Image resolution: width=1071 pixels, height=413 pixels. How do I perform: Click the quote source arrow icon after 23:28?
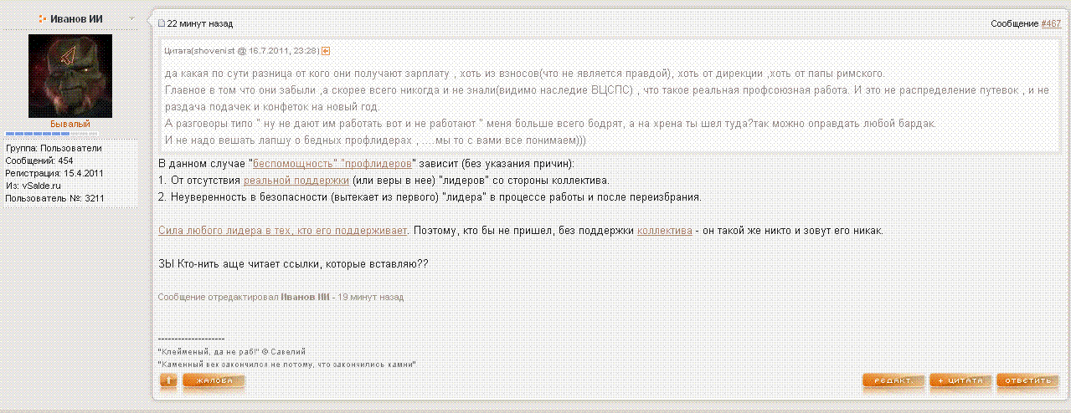[x=326, y=51]
